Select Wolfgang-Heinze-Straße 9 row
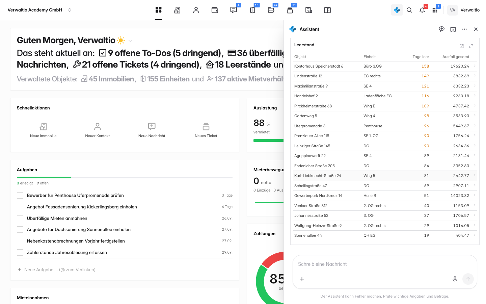486x304 pixels. pos(385,226)
